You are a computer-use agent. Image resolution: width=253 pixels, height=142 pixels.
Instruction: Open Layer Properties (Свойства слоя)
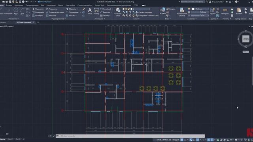(118, 12)
